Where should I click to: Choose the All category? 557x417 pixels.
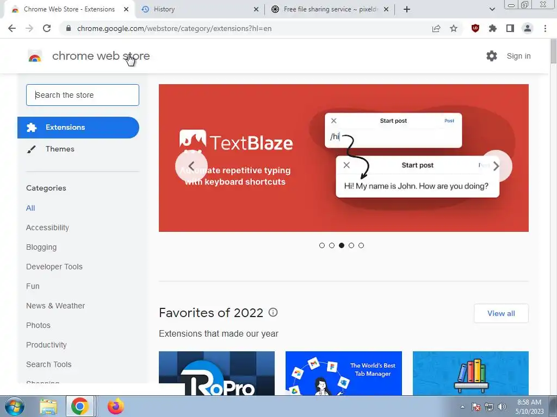[30, 208]
